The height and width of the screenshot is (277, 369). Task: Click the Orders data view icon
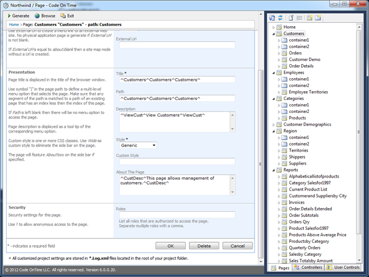pos(284,53)
